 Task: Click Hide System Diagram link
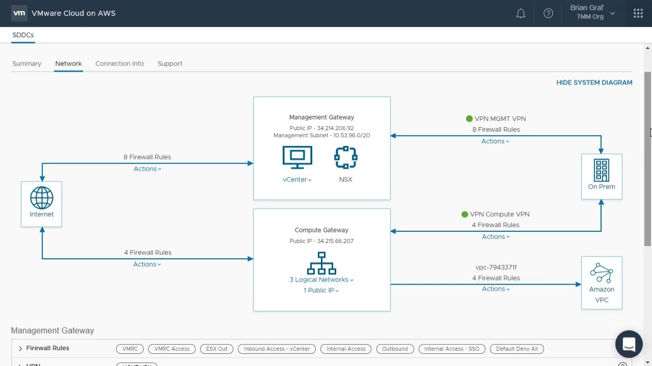click(x=594, y=82)
